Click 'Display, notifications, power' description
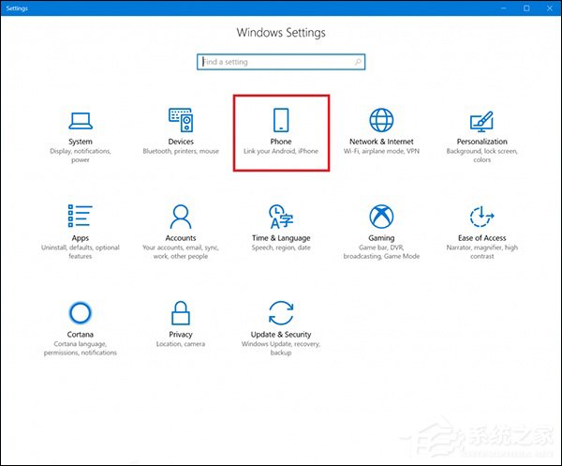562x466 pixels. tap(81, 156)
